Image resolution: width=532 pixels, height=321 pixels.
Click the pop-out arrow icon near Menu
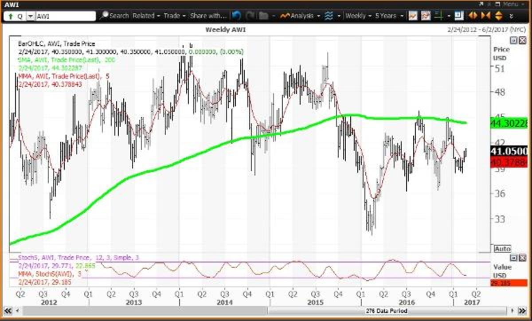pos(481,4)
